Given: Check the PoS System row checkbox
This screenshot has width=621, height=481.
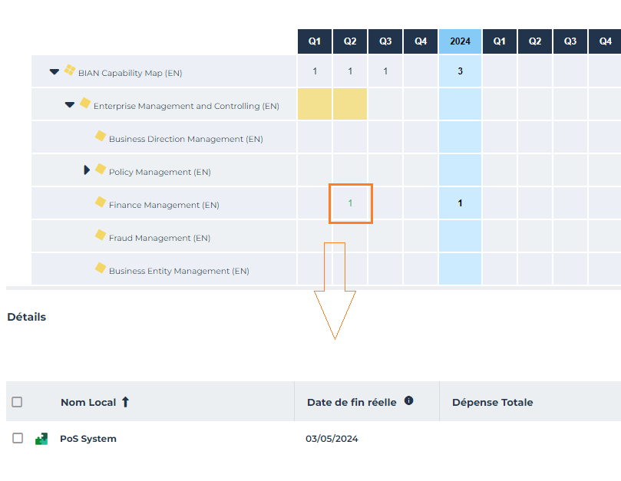Looking at the screenshot, I should click(18, 438).
